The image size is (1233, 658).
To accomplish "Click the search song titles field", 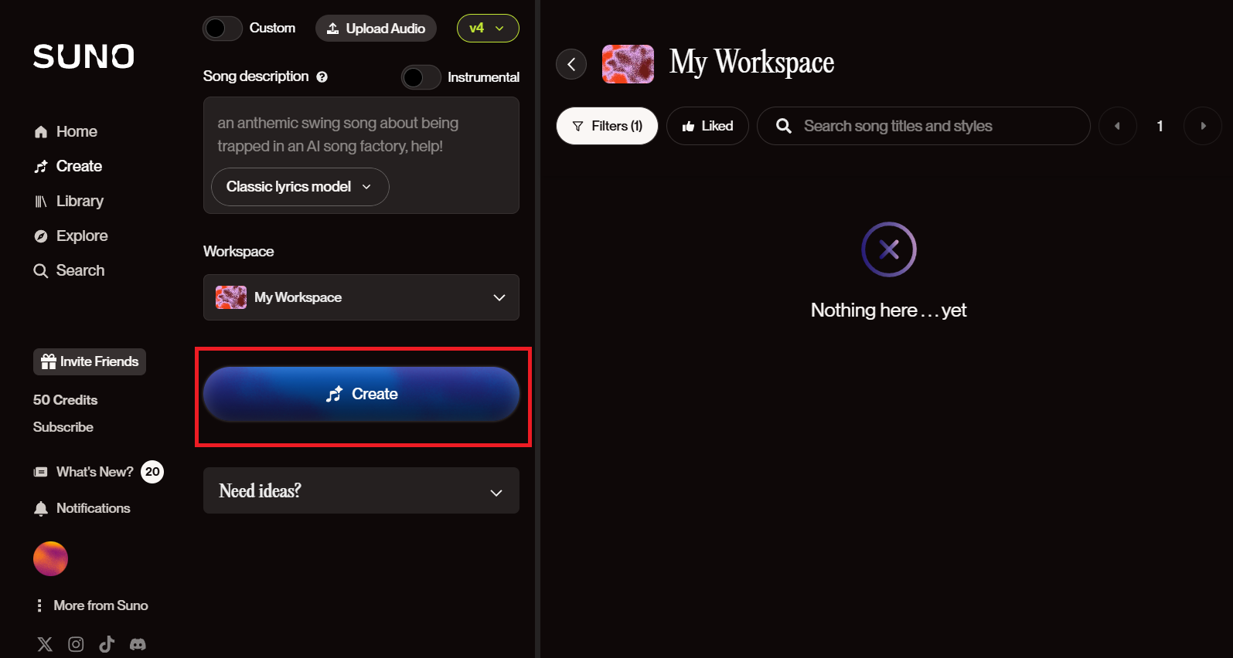I will tap(935, 126).
